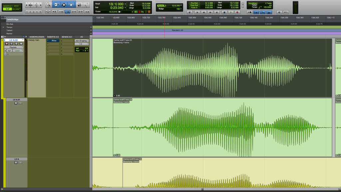Stop playback with the Stop button
The image size is (341, 192).
click(224, 12)
